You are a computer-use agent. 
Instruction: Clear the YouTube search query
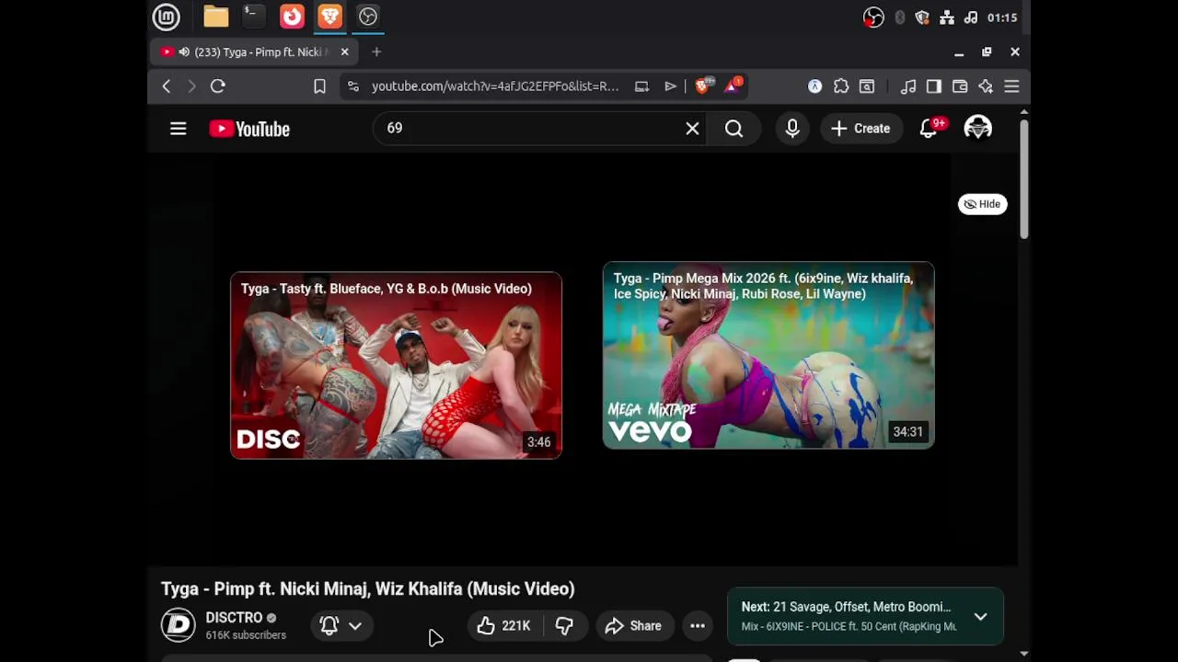(x=692, y=129)
